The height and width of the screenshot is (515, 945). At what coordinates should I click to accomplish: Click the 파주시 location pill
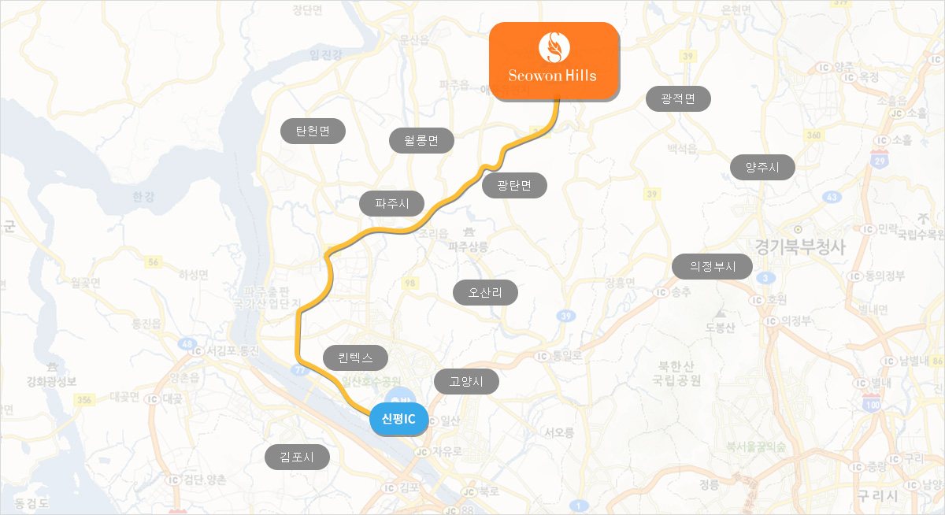(x=392, y=203)
